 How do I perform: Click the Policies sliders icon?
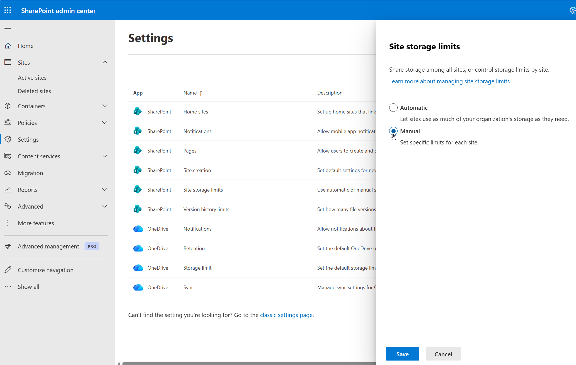coord(8,122)
